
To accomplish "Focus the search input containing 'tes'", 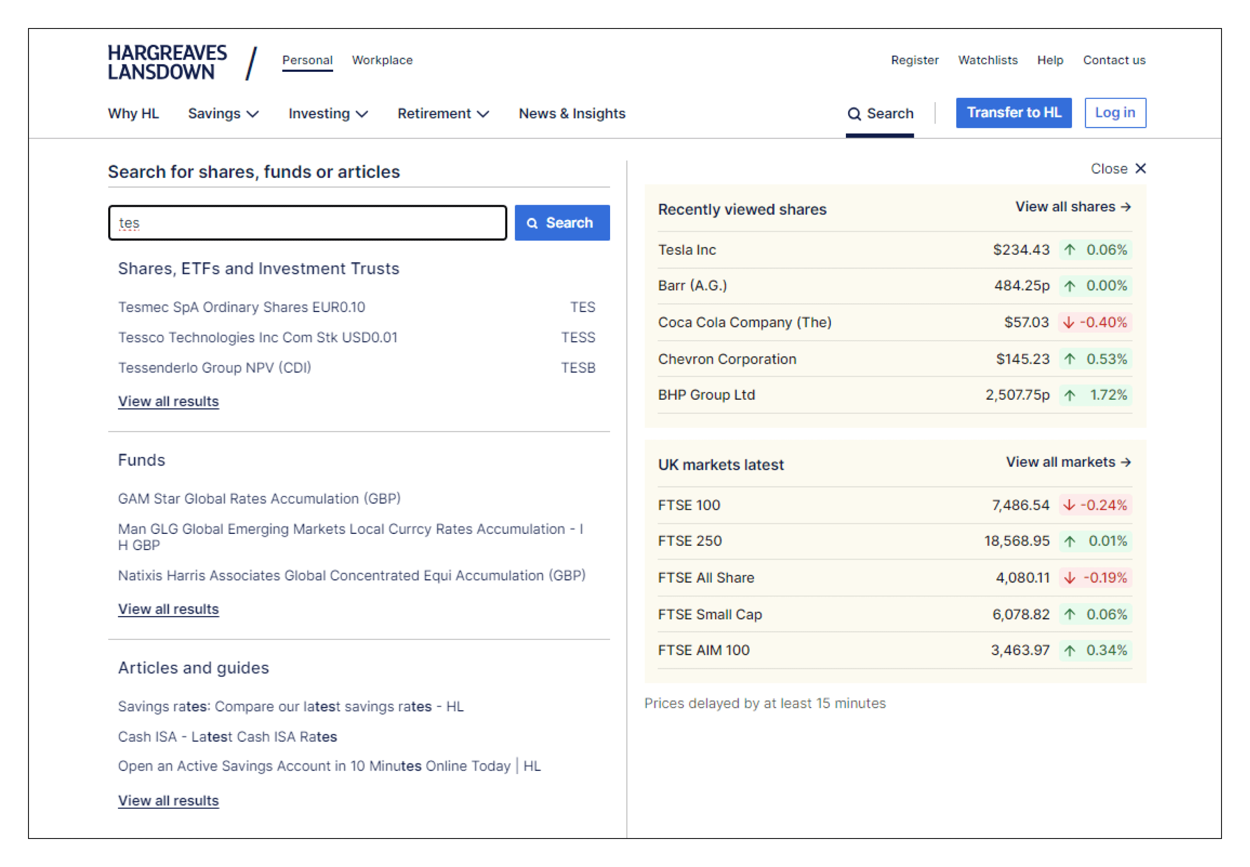I will (x=307, y=223).
